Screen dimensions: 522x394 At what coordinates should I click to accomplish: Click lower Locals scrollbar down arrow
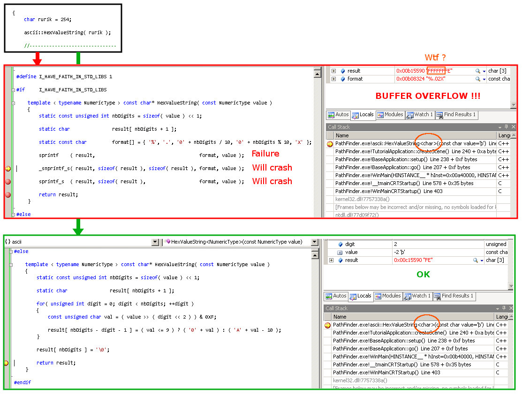511,286
